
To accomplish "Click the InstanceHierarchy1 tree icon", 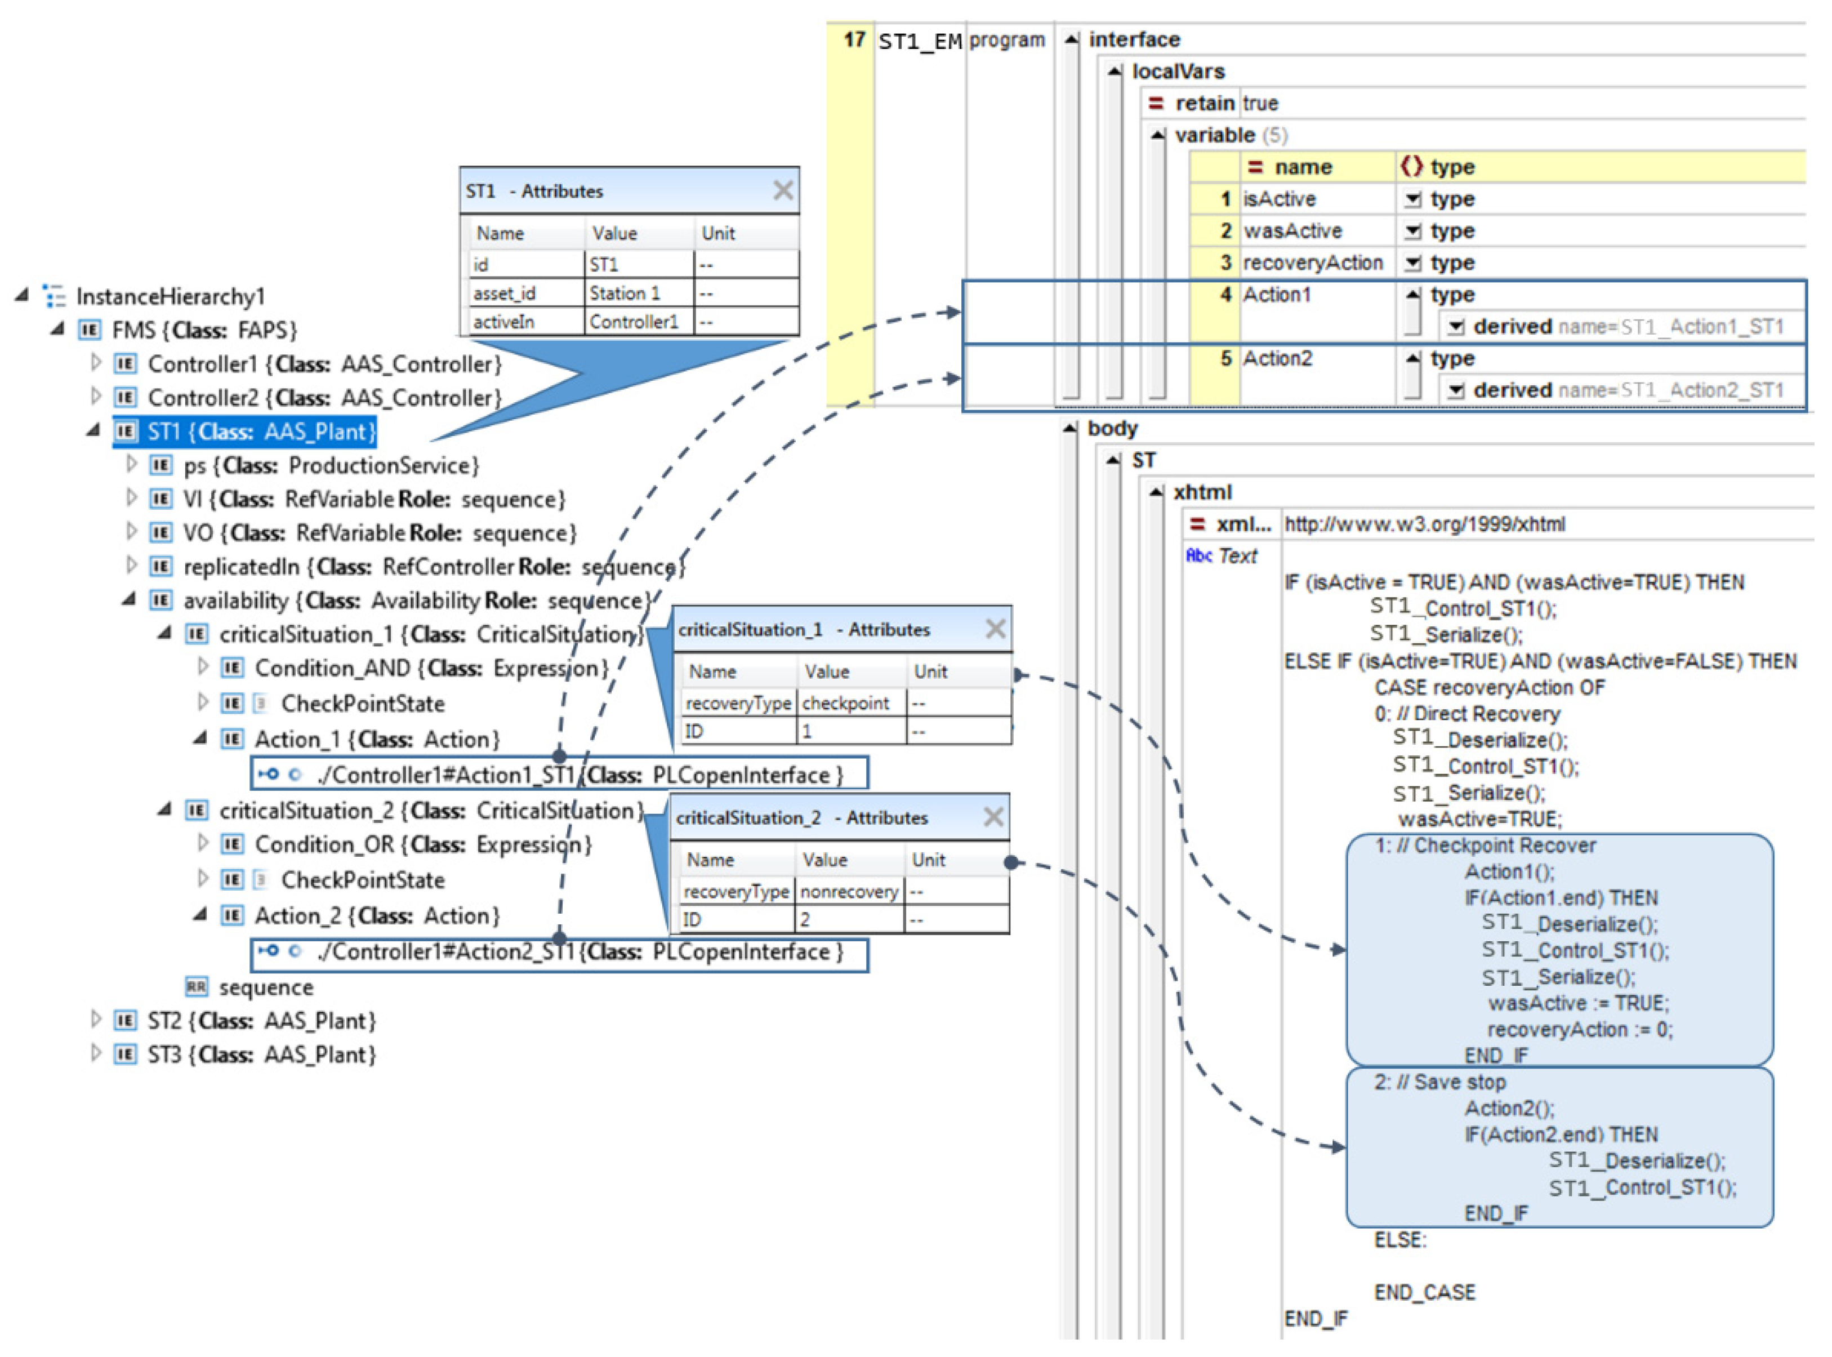I will pos(54,296).
